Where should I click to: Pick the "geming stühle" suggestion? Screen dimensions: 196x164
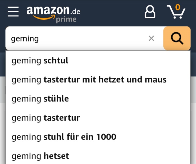(x=40, y=99)
